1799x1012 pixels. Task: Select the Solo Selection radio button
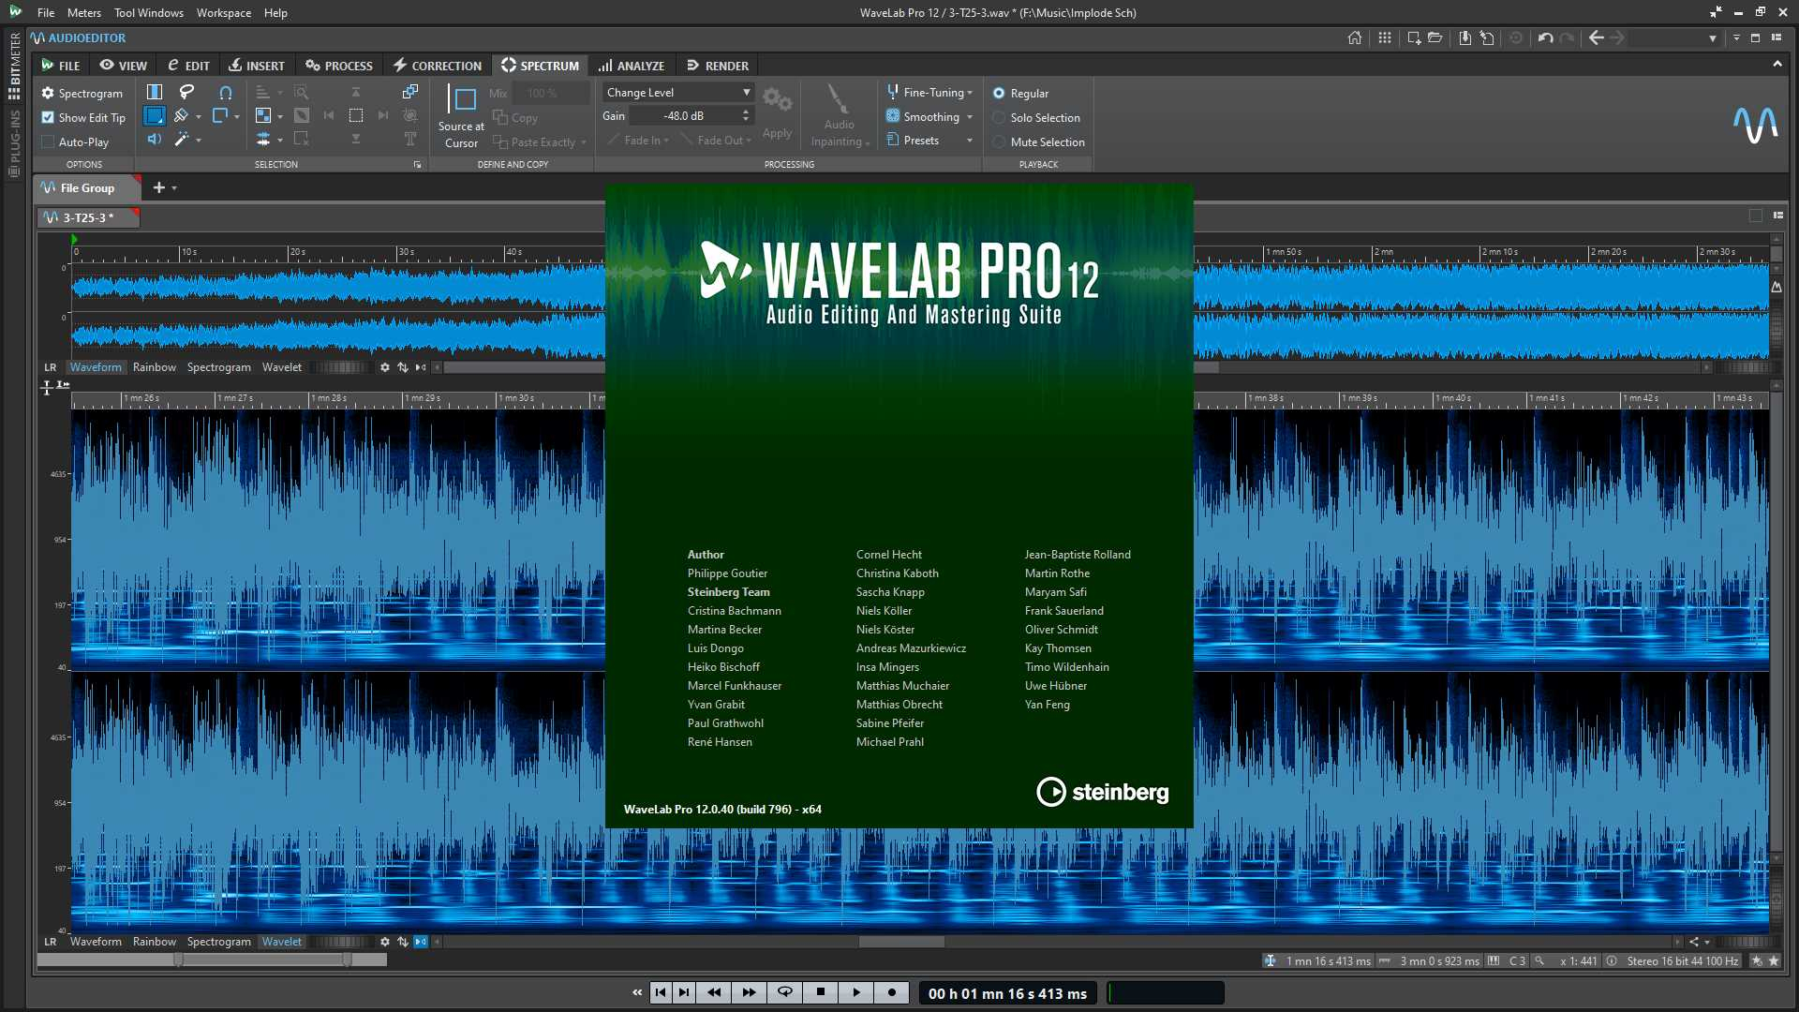click(x=999, y=118)
